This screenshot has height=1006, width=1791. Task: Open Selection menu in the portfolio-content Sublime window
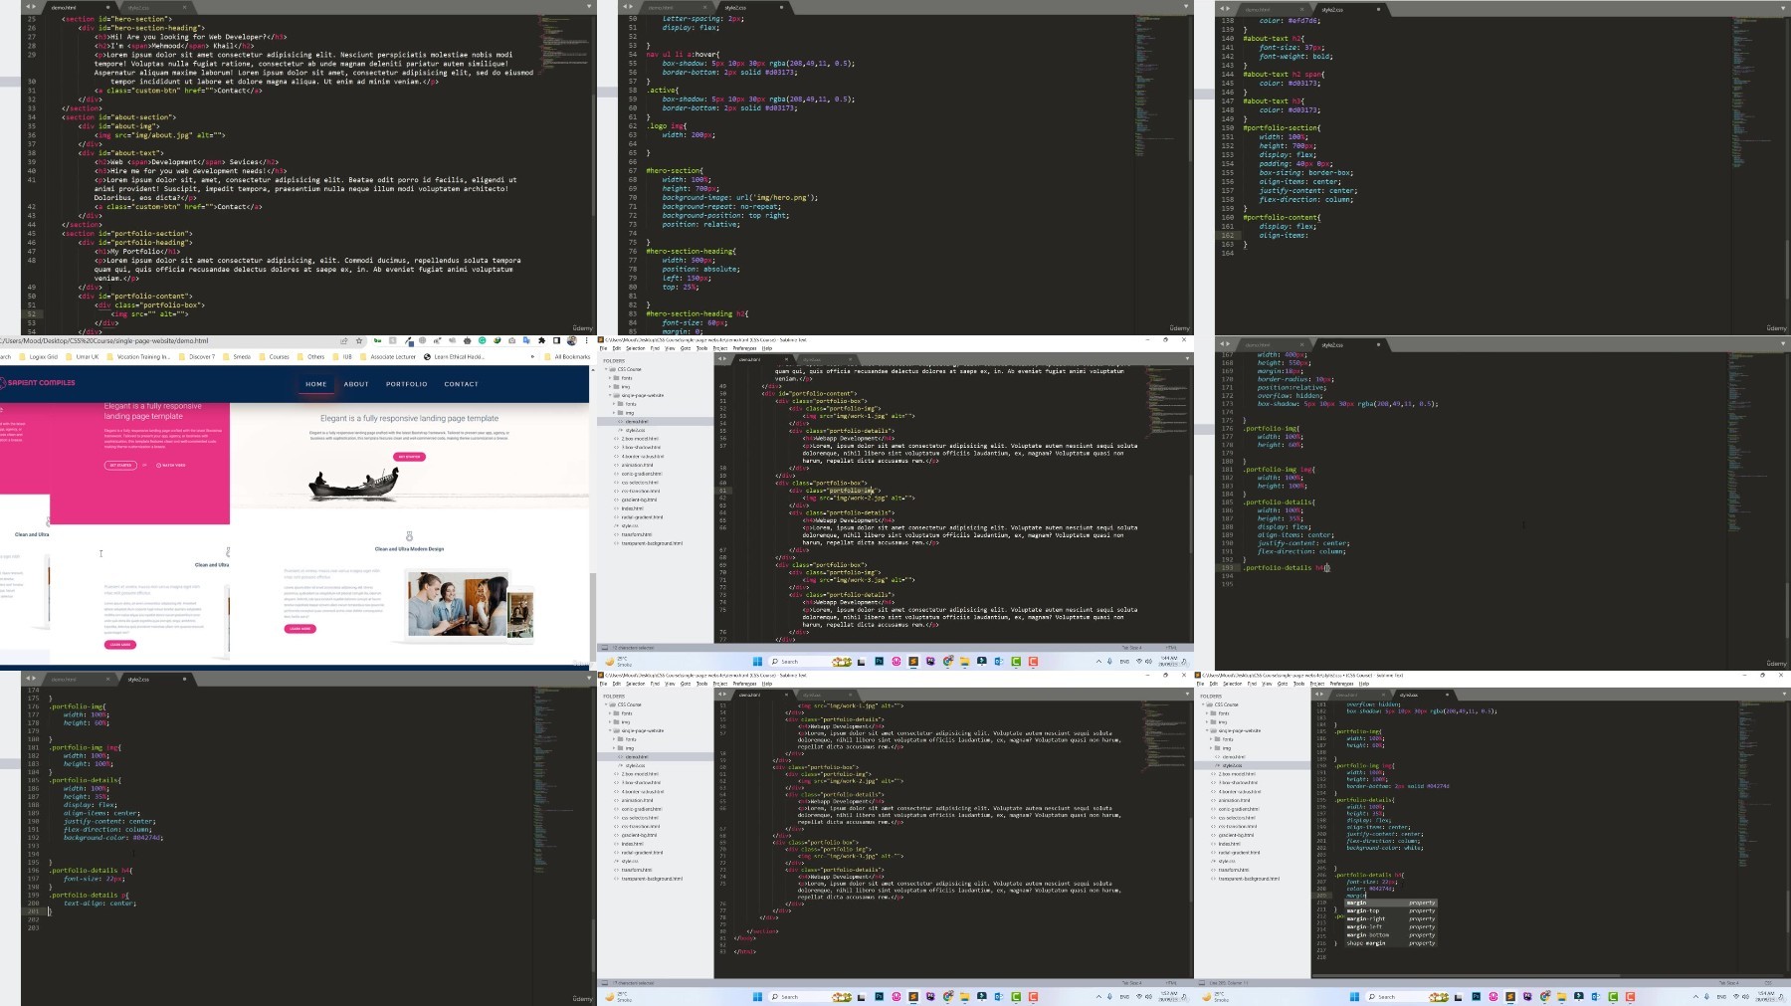[635, 348]
